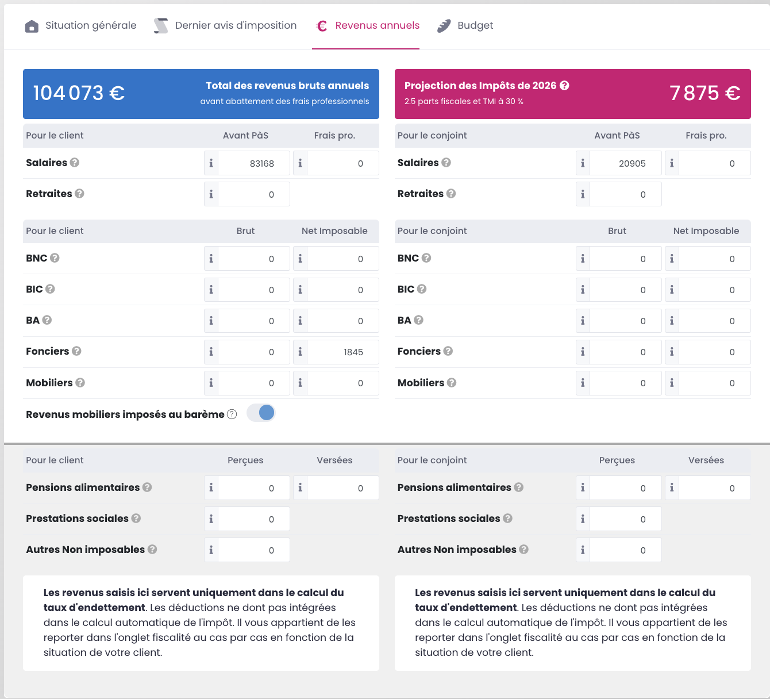770x699 pixels.
Task: Show help for Revenus mobiliers imposés au barème
Action: coord(232,414)
